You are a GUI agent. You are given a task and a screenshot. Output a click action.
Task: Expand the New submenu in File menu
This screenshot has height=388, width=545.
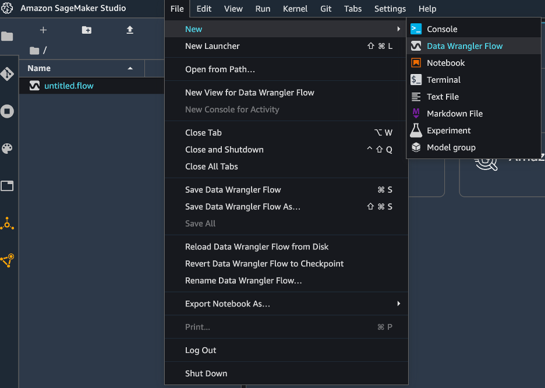194,29
